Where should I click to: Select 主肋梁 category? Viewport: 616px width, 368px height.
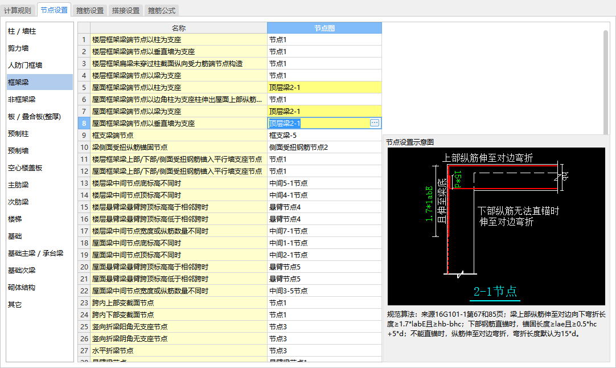pos(40,185)
